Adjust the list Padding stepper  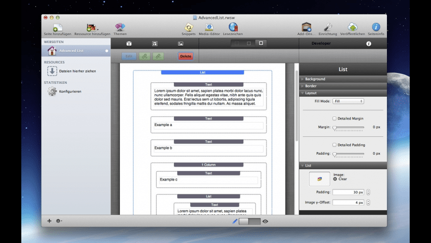368,192
